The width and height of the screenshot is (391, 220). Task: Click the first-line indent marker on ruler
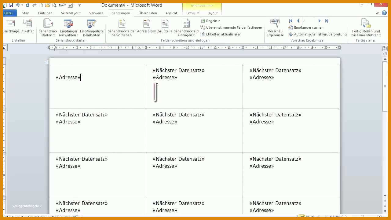pos(56,46)
